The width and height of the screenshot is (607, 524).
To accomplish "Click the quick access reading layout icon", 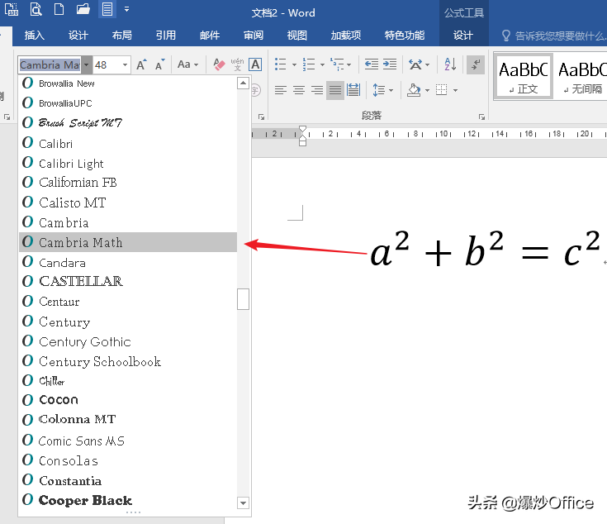I will pos(107,8).
